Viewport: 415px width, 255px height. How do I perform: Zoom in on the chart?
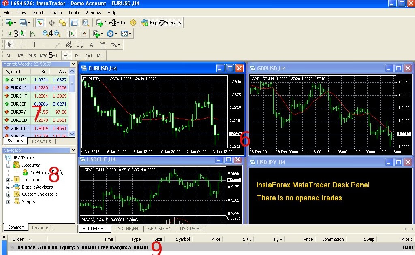(45, 33)
